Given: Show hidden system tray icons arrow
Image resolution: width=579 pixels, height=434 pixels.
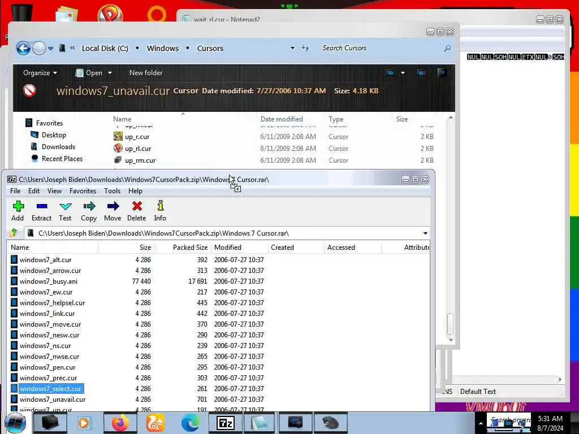Looking at the screenshot, I should pyautogui.click(x=481, y=423).
